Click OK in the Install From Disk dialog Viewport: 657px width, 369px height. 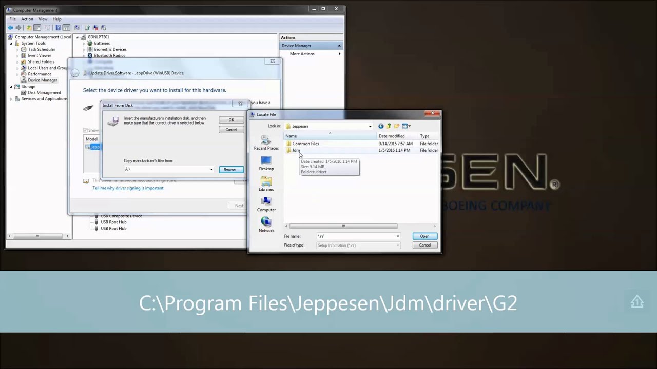(231, 120)
